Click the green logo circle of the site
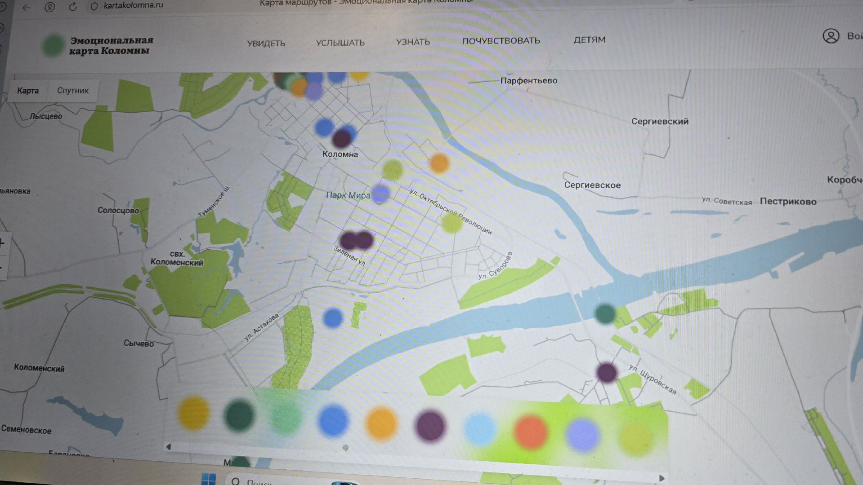Screen dimensions: 863x485 pyautogui.click(x=54, y=45)
